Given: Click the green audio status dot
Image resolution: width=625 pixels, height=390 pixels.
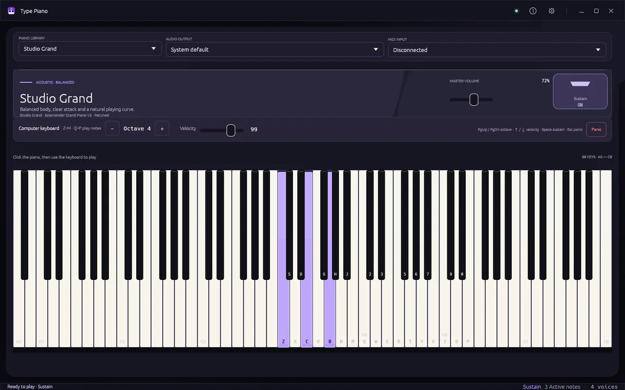Looking at the screenshot, I should pyautogui.click(x=517, y=11).
